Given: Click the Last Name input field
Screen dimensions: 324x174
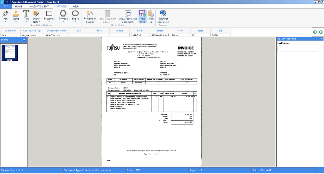Looking at the screenshot, I should [x=298, y=49].
